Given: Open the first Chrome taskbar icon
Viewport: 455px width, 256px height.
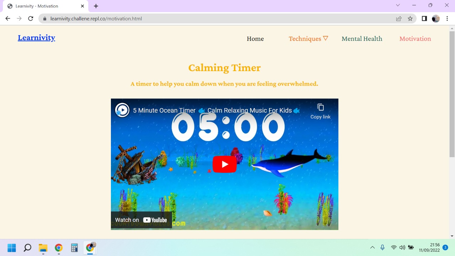Looking at the screenshot, I should point(59,247).
